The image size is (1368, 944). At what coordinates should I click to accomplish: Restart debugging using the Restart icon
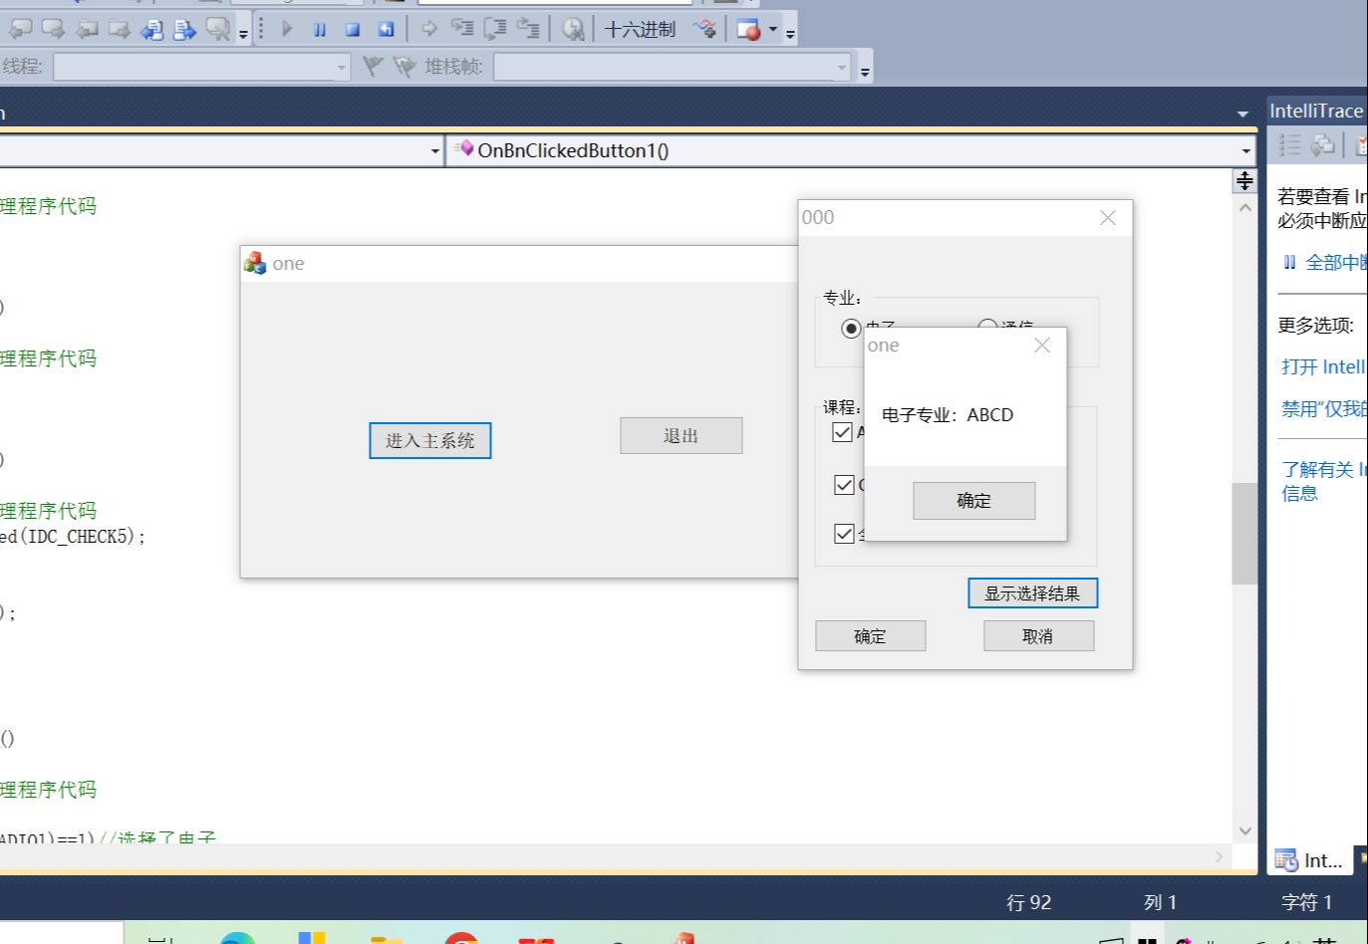click(385, 29)
